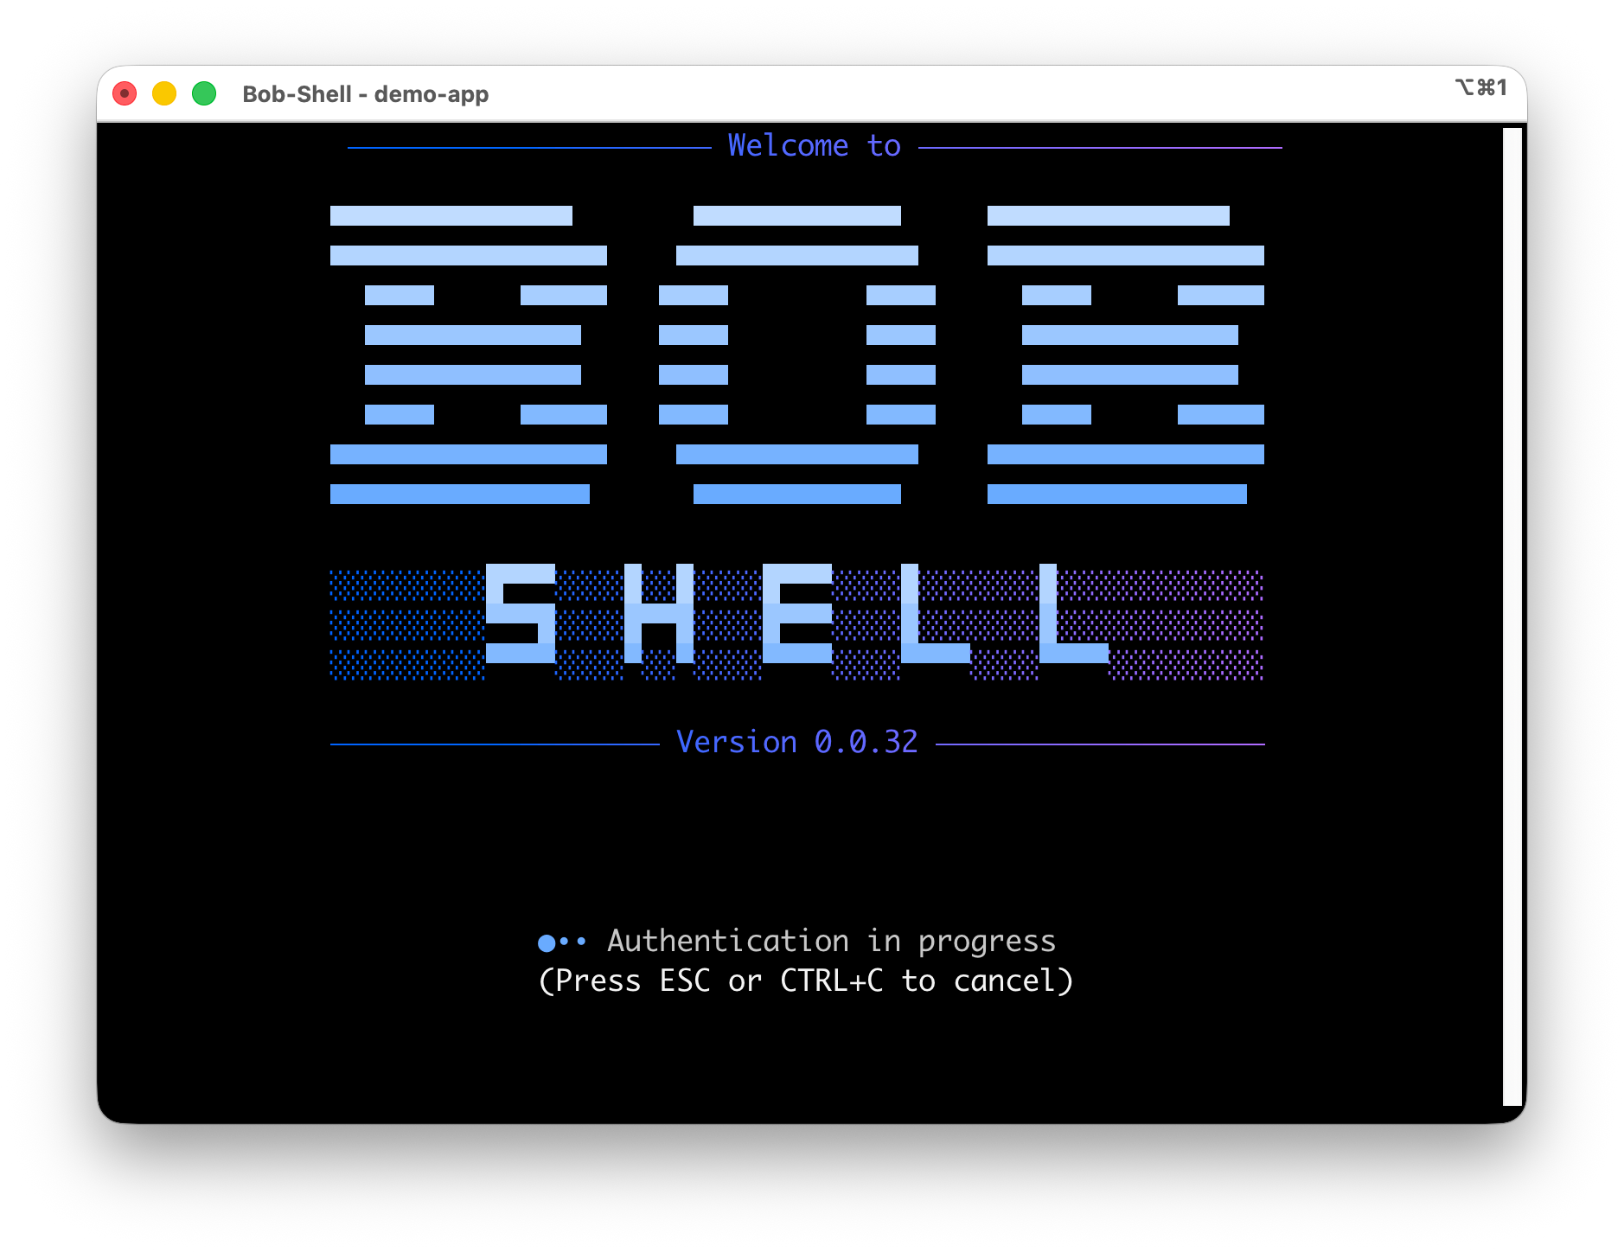
Task: Close the Bob-Shell terminal window
Action: point(125,93)
